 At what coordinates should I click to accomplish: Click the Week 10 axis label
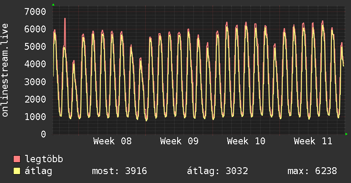click(x=246, y=141)
